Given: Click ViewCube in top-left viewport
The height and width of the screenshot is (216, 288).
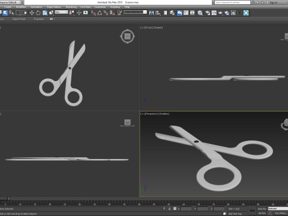Looking at the screenshot, I should [x=127, y=37].
